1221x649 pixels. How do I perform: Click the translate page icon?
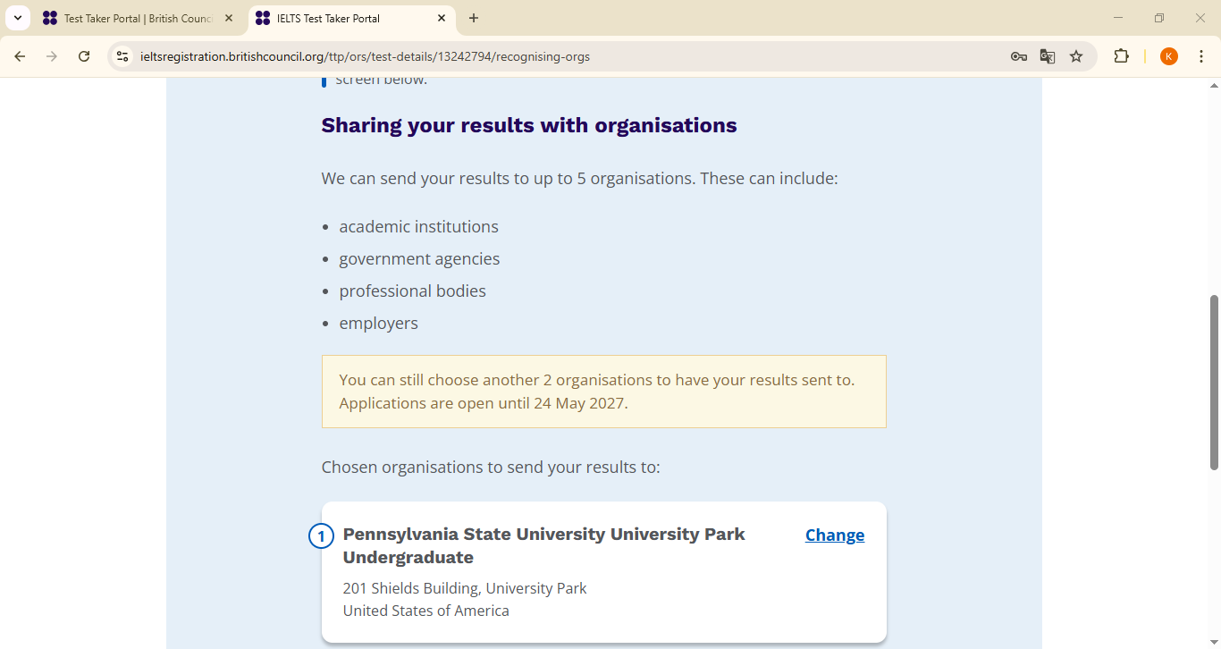coord(1048,56)
